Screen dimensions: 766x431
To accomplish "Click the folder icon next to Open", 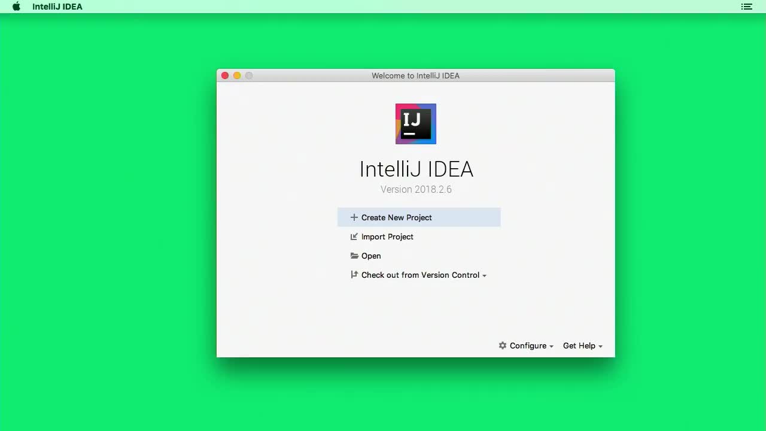I will [x=354, y=256].
